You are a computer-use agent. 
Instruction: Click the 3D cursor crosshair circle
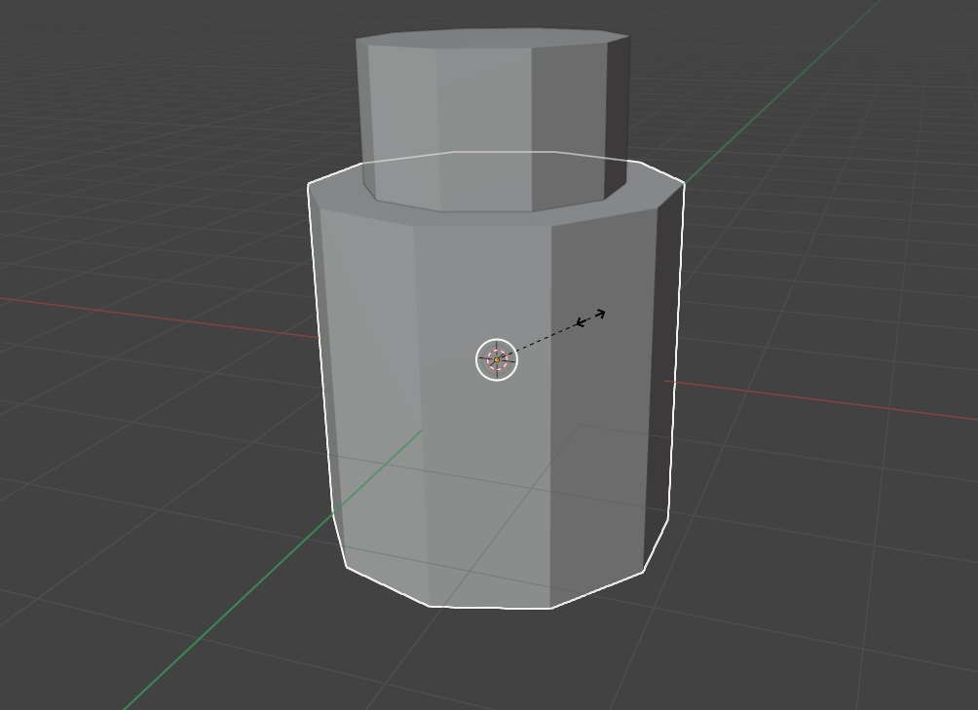[497, 359]
